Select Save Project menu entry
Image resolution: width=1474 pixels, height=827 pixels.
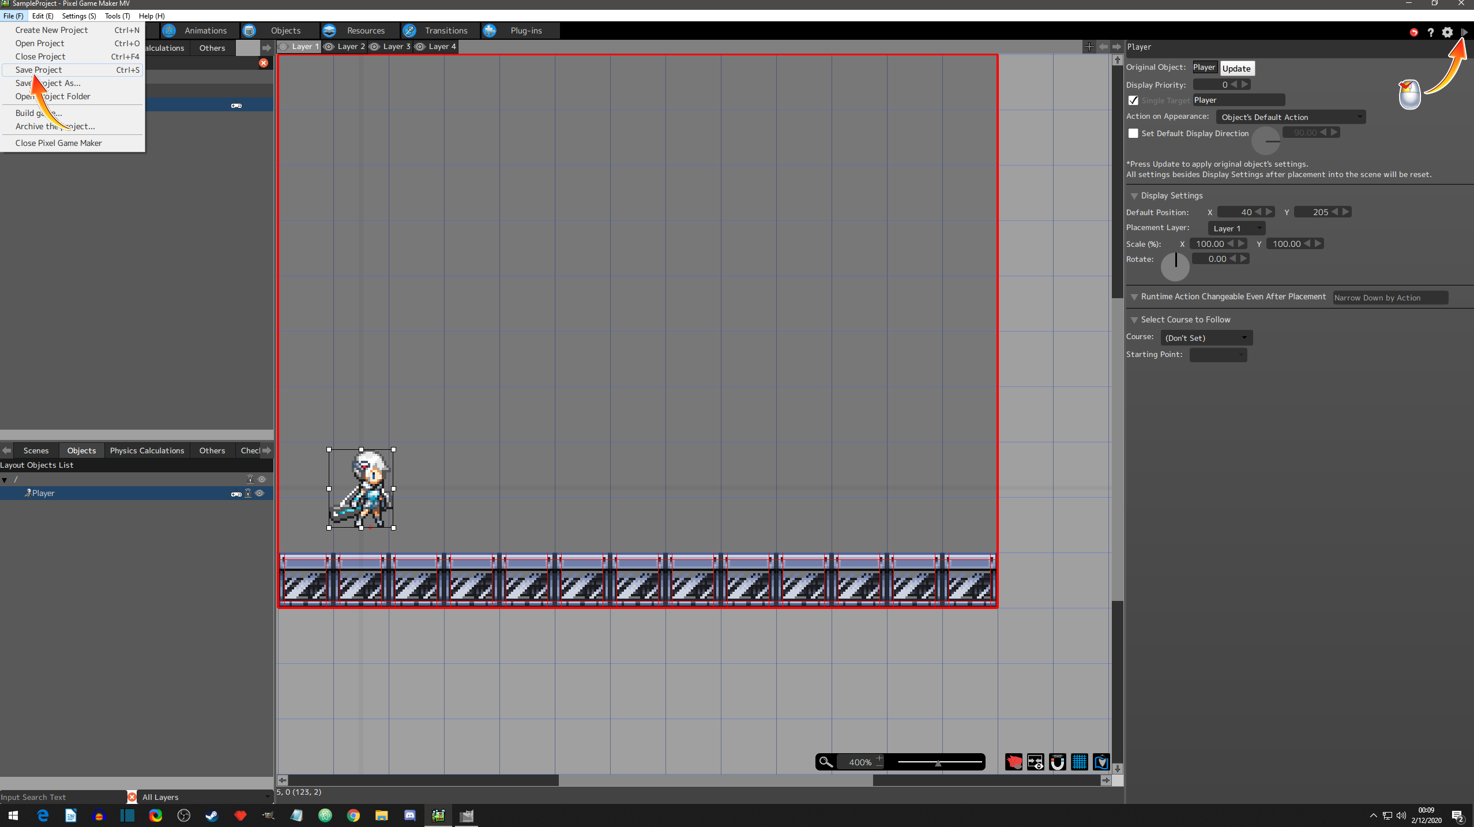39,70
